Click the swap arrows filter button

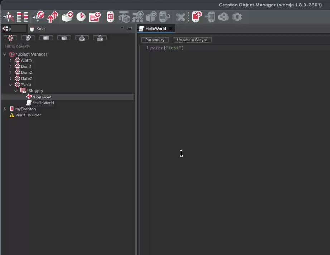click(x=28, y=38)
